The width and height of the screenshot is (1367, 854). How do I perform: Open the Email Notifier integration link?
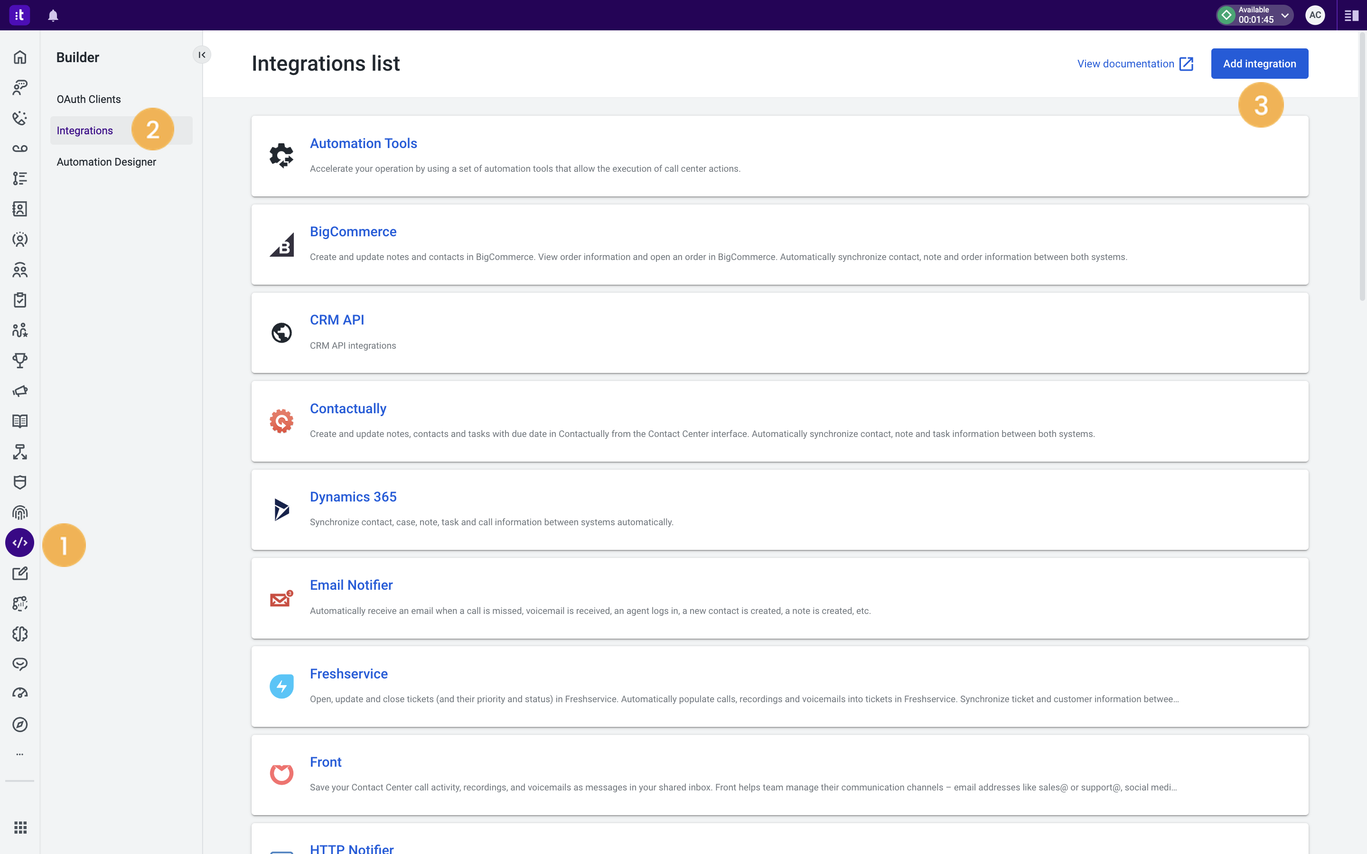tap(351, 585)
